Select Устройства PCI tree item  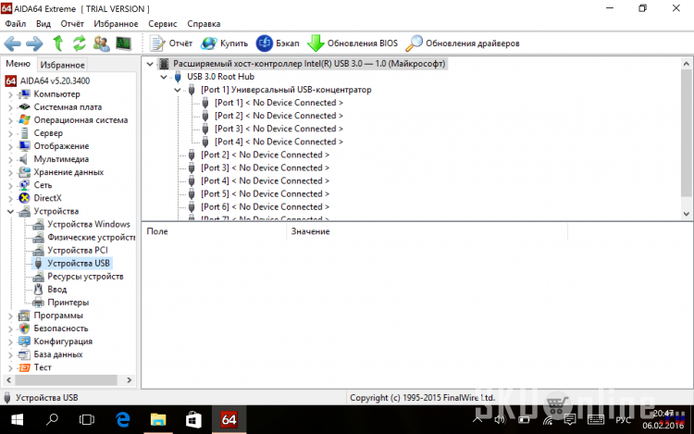[x=78, y=251]
